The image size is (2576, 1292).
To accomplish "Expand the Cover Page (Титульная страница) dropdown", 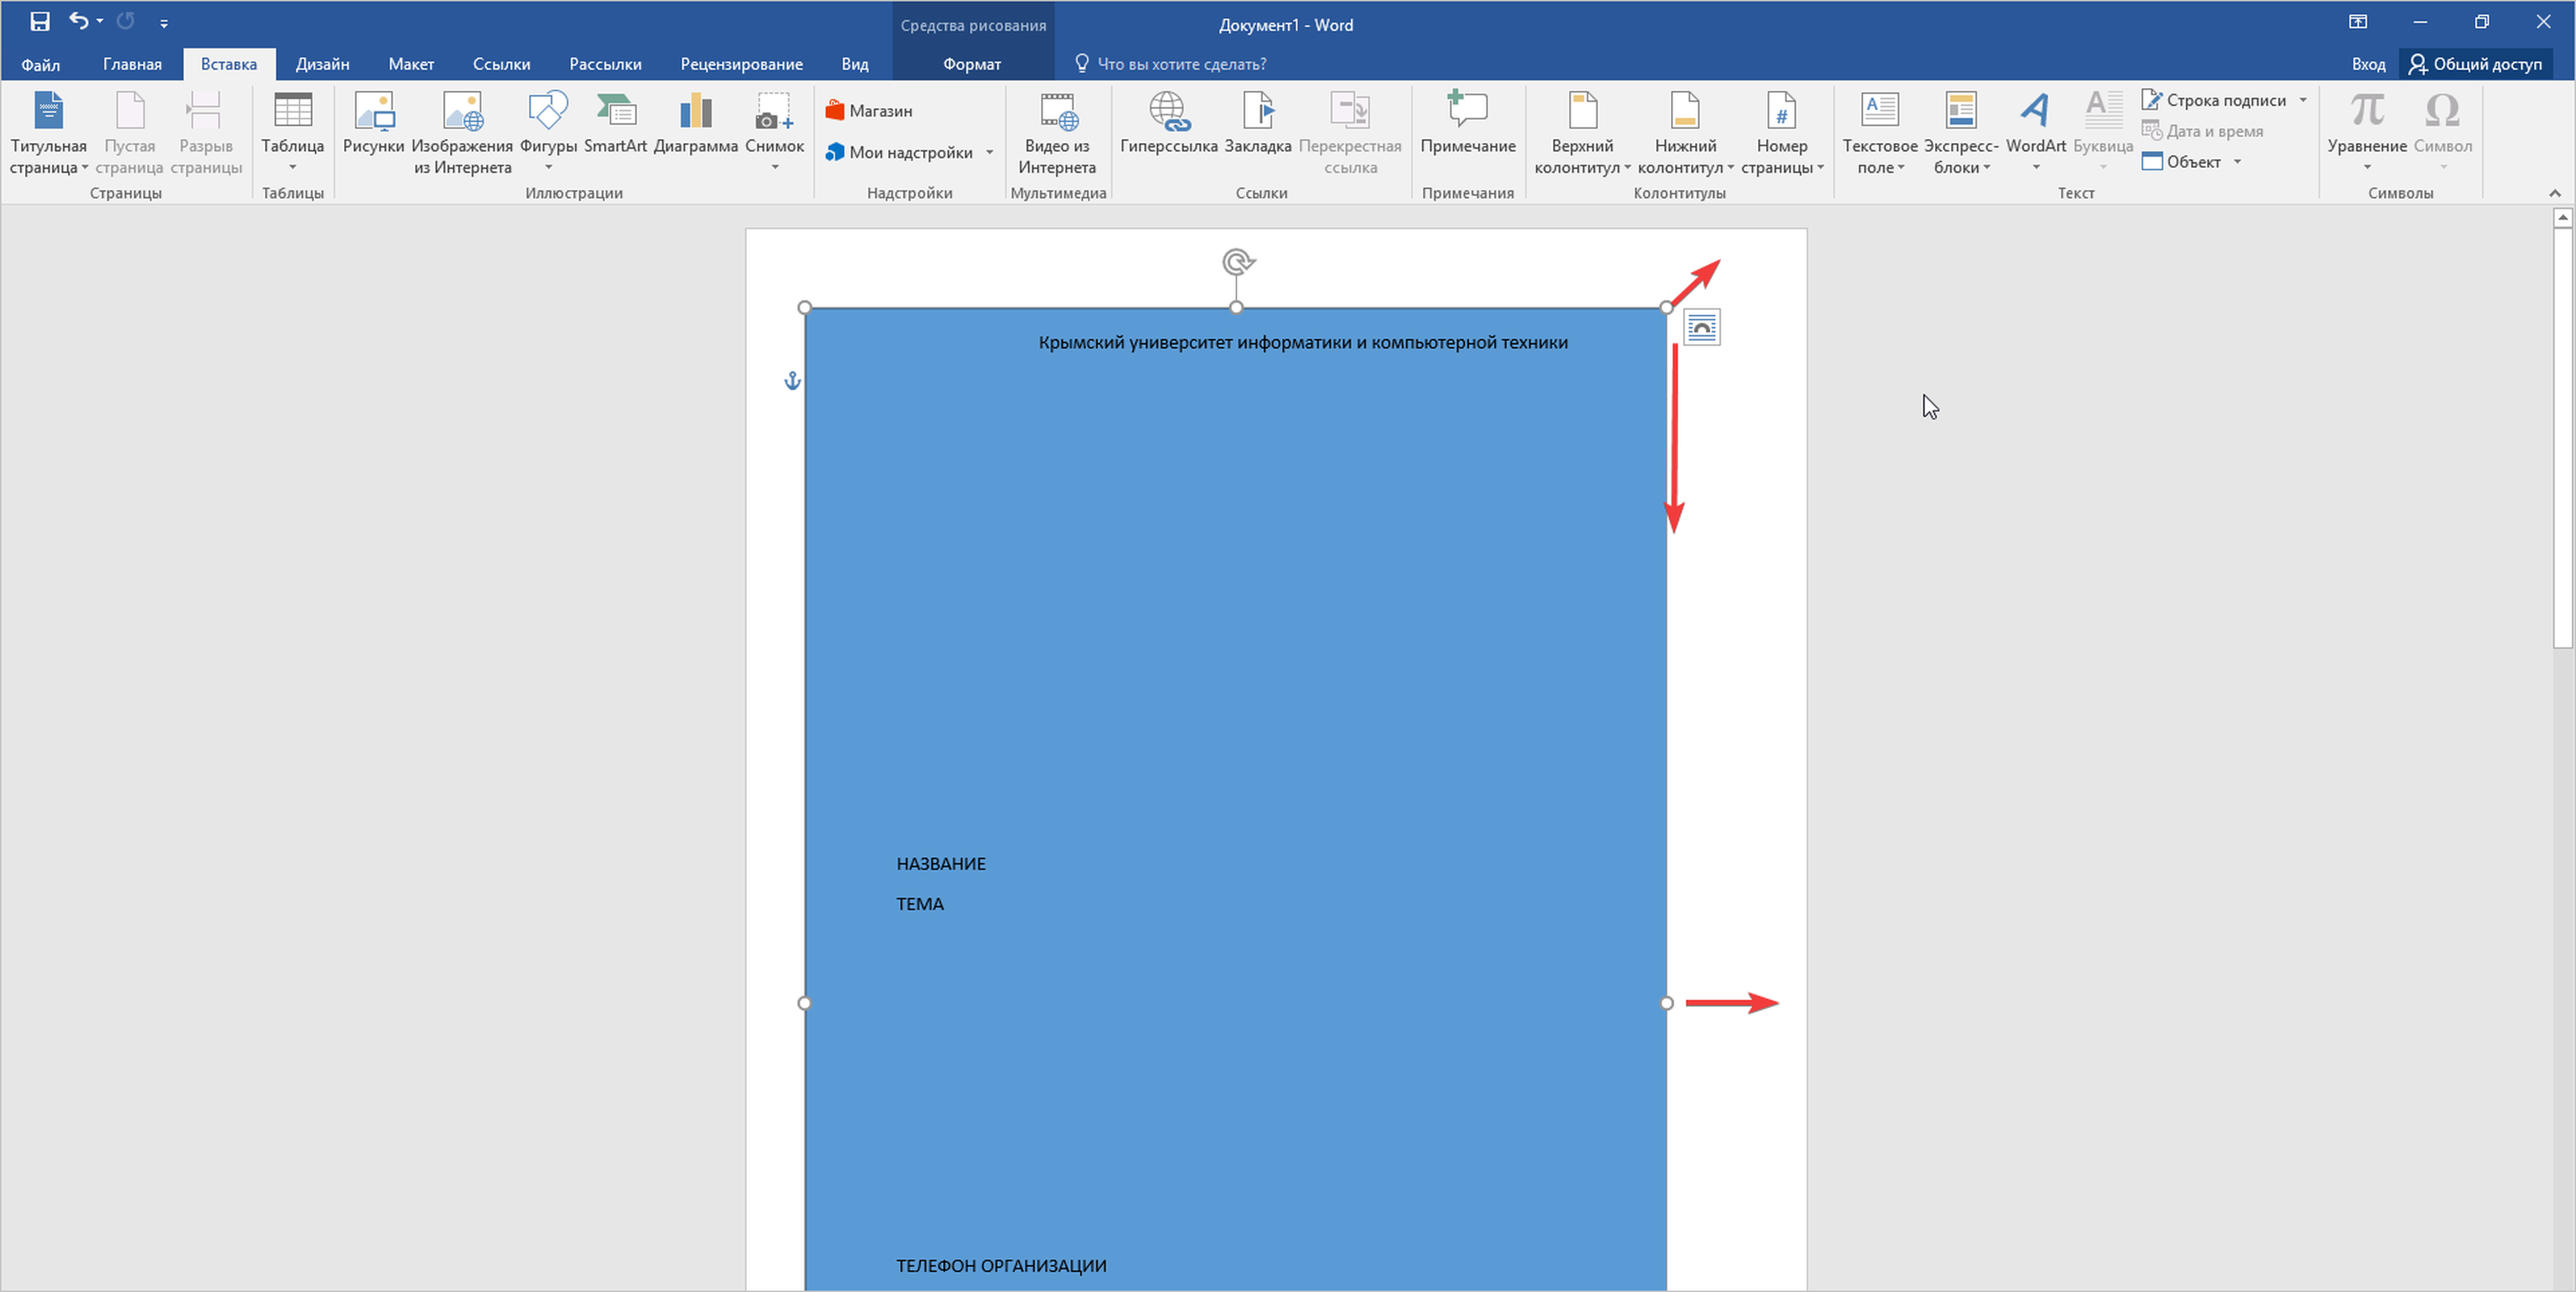I will pos(85,168).
